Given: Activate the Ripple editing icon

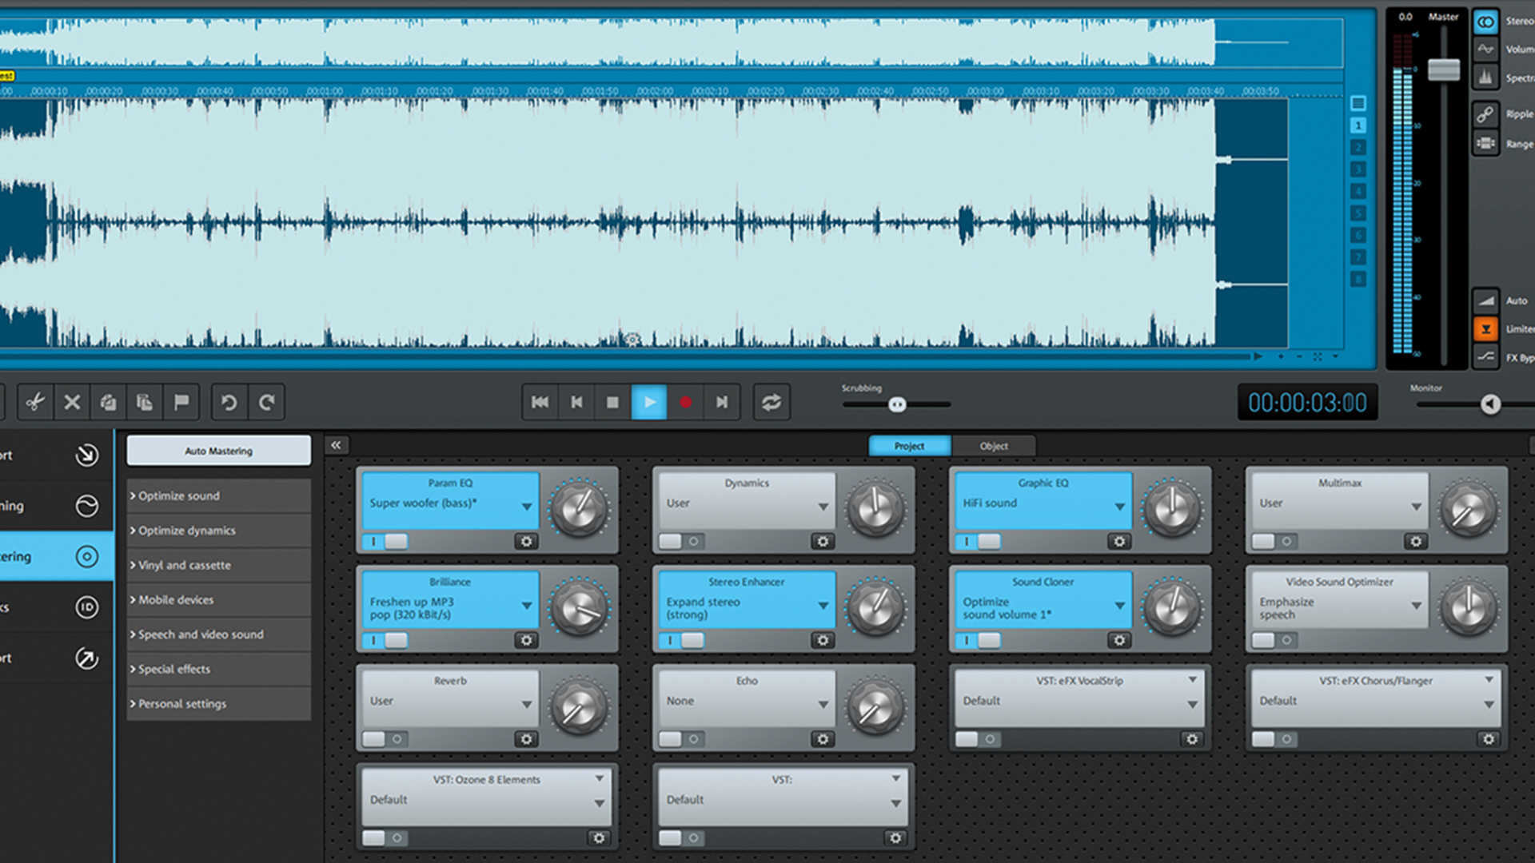Looking at the screenshot, I should point(1485,113).
